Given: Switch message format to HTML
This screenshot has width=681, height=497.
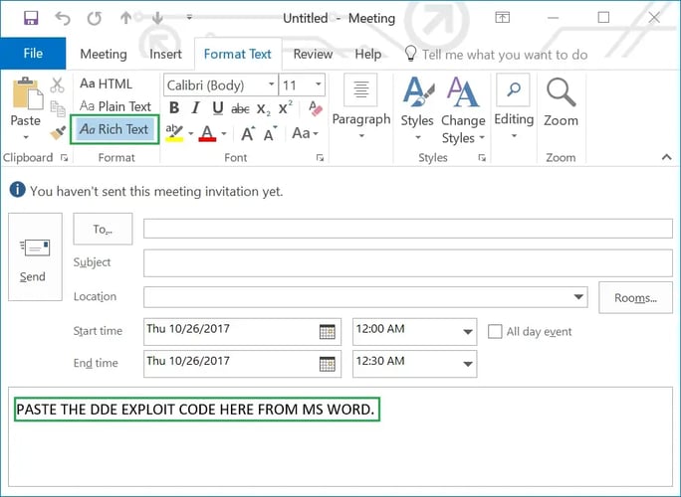Looking at the screenshot, I should 106,84.
